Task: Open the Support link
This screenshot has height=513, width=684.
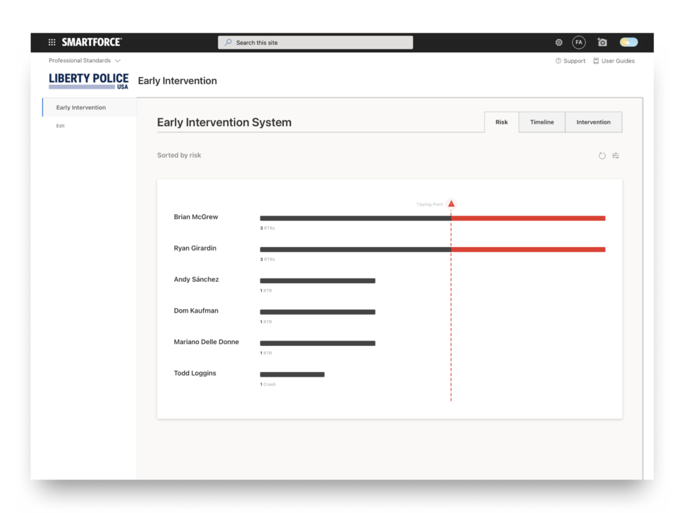Action: [x=570, y=61]
